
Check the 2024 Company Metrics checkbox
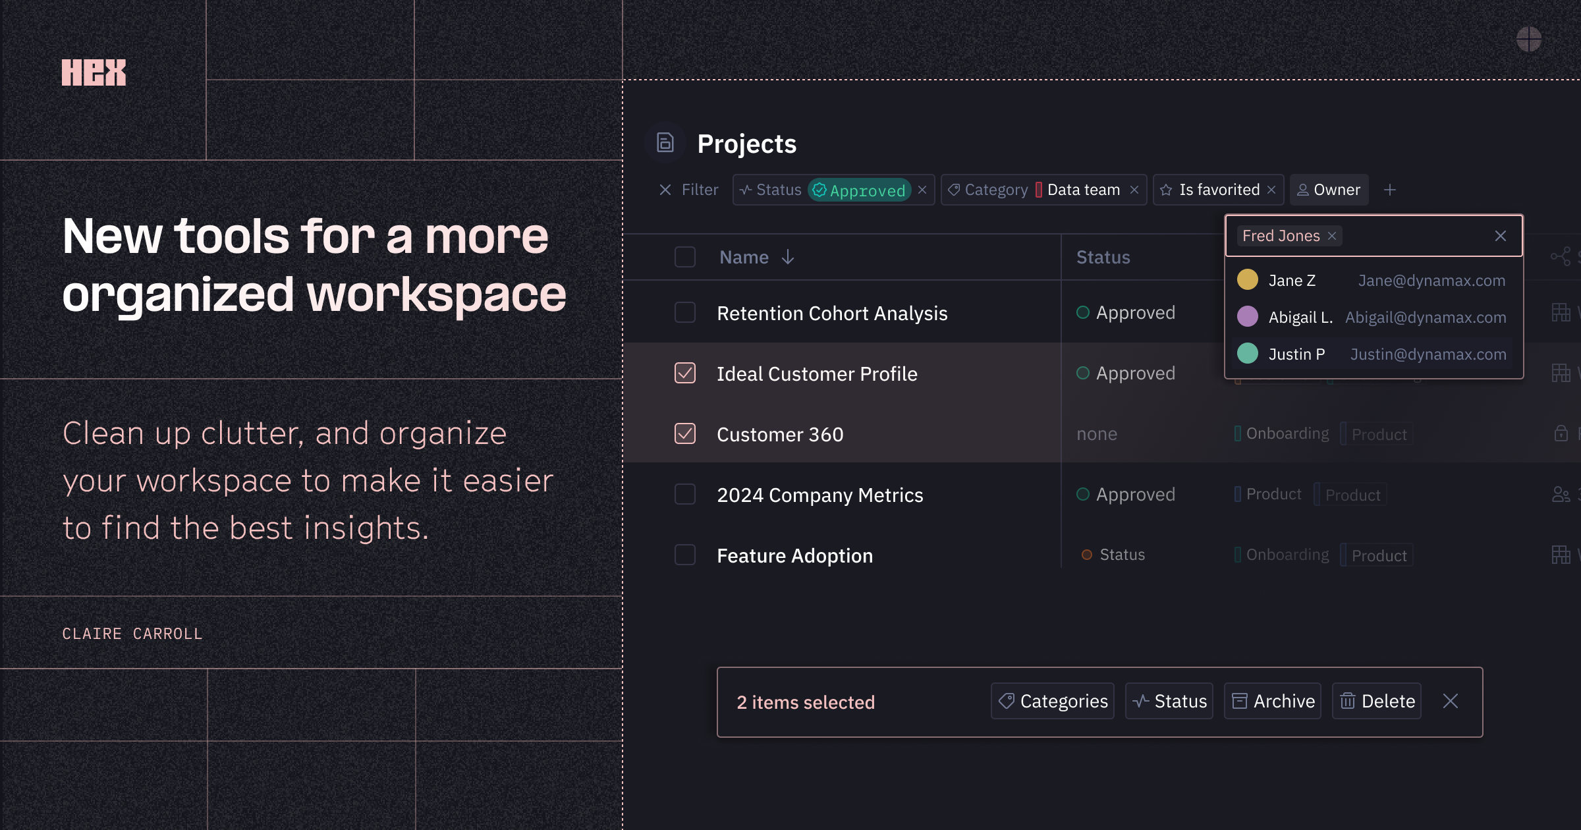click(x=685, y=494)
